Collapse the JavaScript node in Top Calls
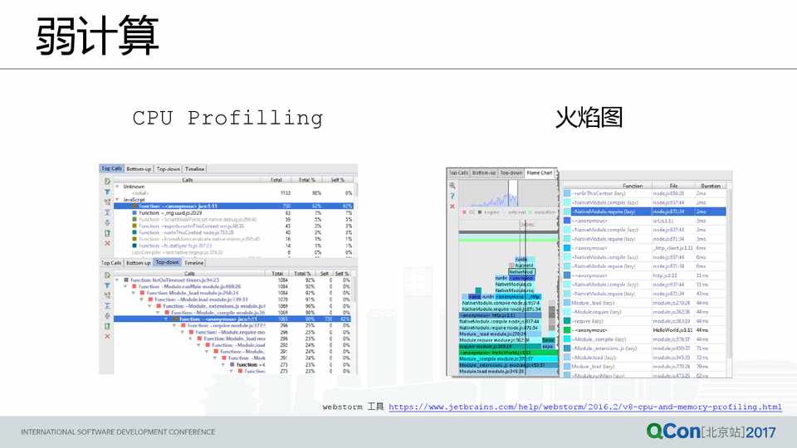Screen dimensions: 797x448 117,200
